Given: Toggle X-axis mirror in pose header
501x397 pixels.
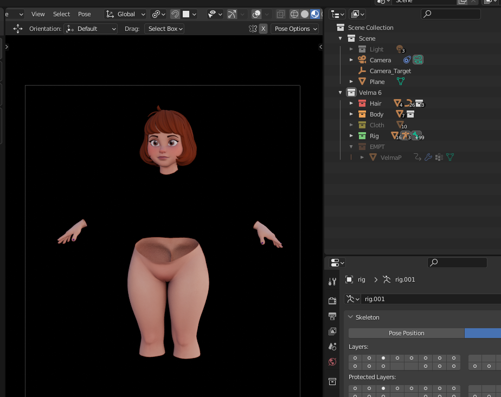Looking at the screenshot, I should click(263, 29).
